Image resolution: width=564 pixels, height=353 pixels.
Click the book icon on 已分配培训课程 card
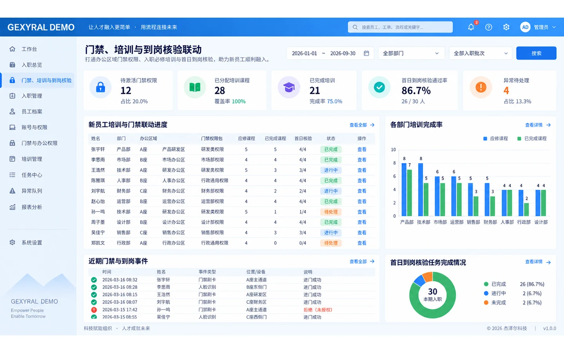pos(195,87)
